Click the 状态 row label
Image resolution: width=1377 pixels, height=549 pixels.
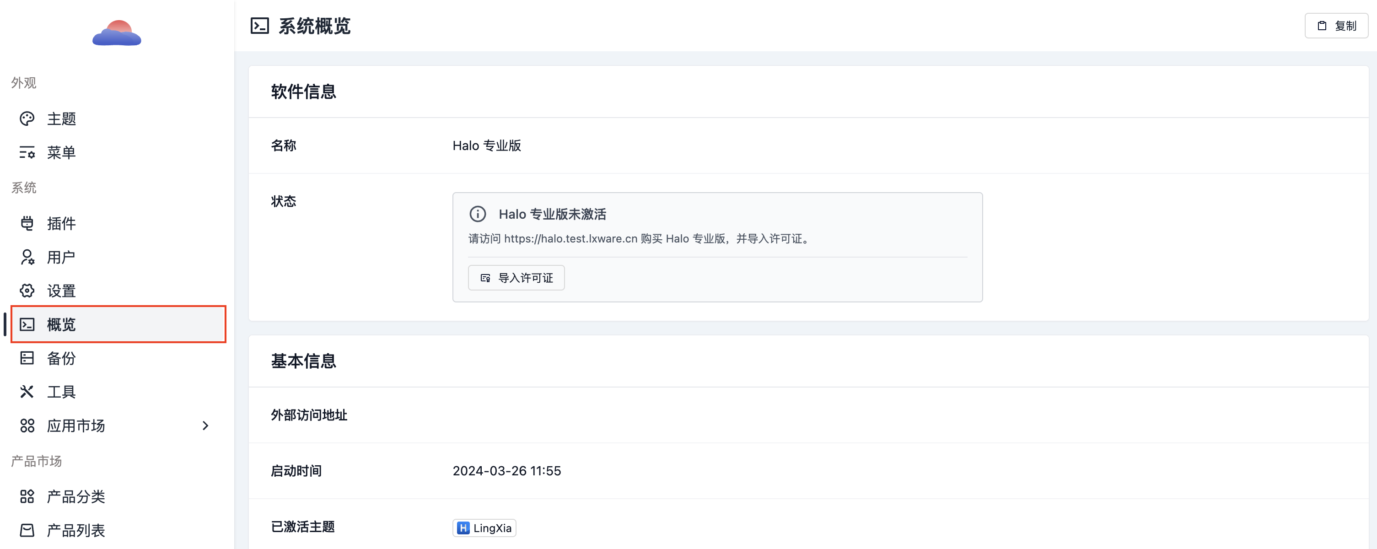coord(283,202)
